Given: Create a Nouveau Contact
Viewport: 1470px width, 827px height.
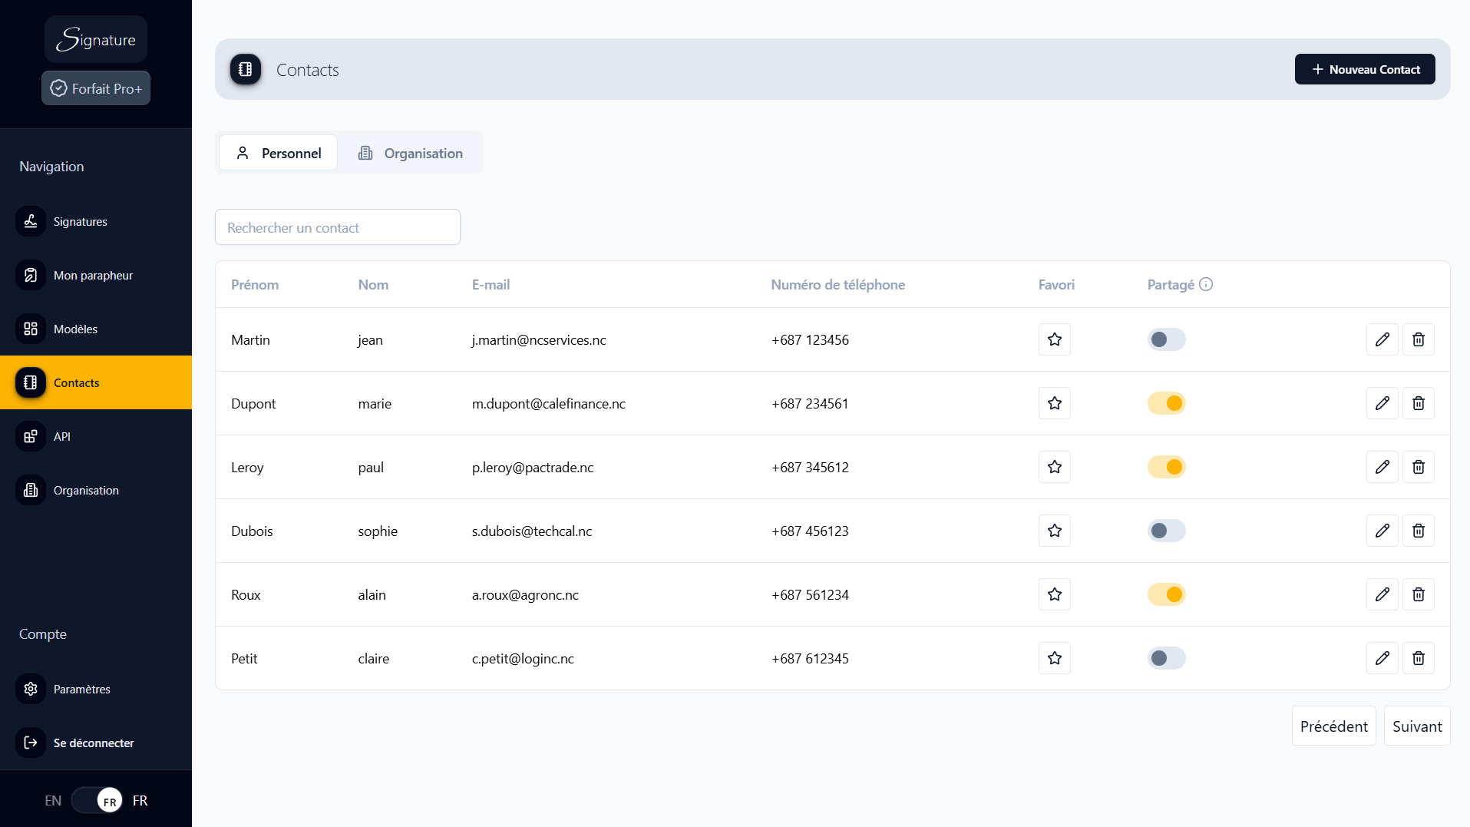Looking at the screenshot, I should point(1364,69).
